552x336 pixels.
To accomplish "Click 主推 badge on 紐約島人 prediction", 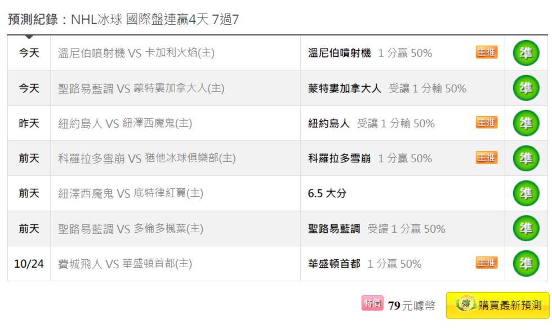I will coord(487,122).
